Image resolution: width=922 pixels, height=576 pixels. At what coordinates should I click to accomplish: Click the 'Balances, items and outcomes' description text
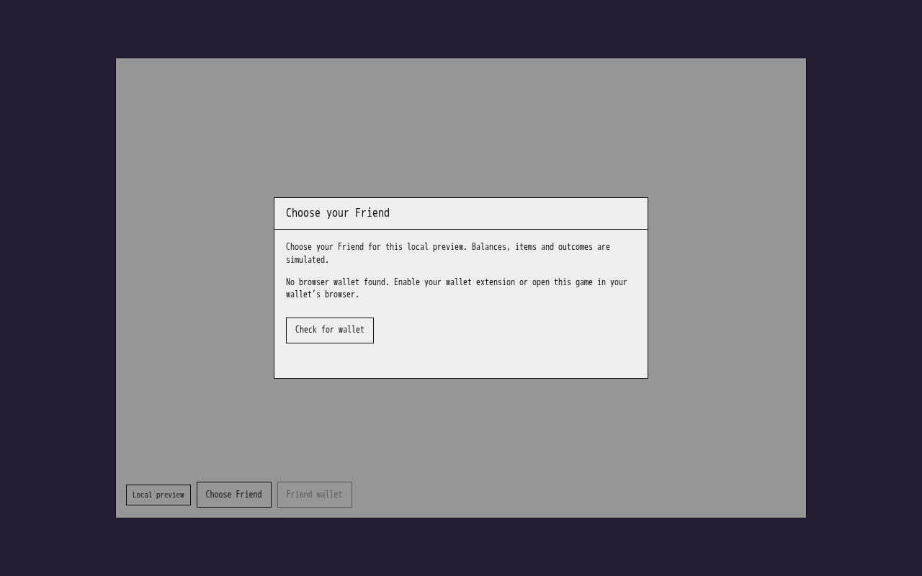point(448,253)
